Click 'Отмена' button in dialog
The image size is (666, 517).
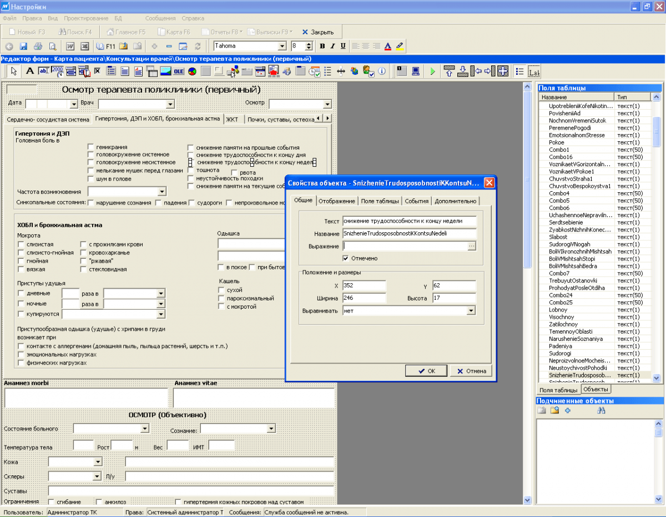click(471, 371)
